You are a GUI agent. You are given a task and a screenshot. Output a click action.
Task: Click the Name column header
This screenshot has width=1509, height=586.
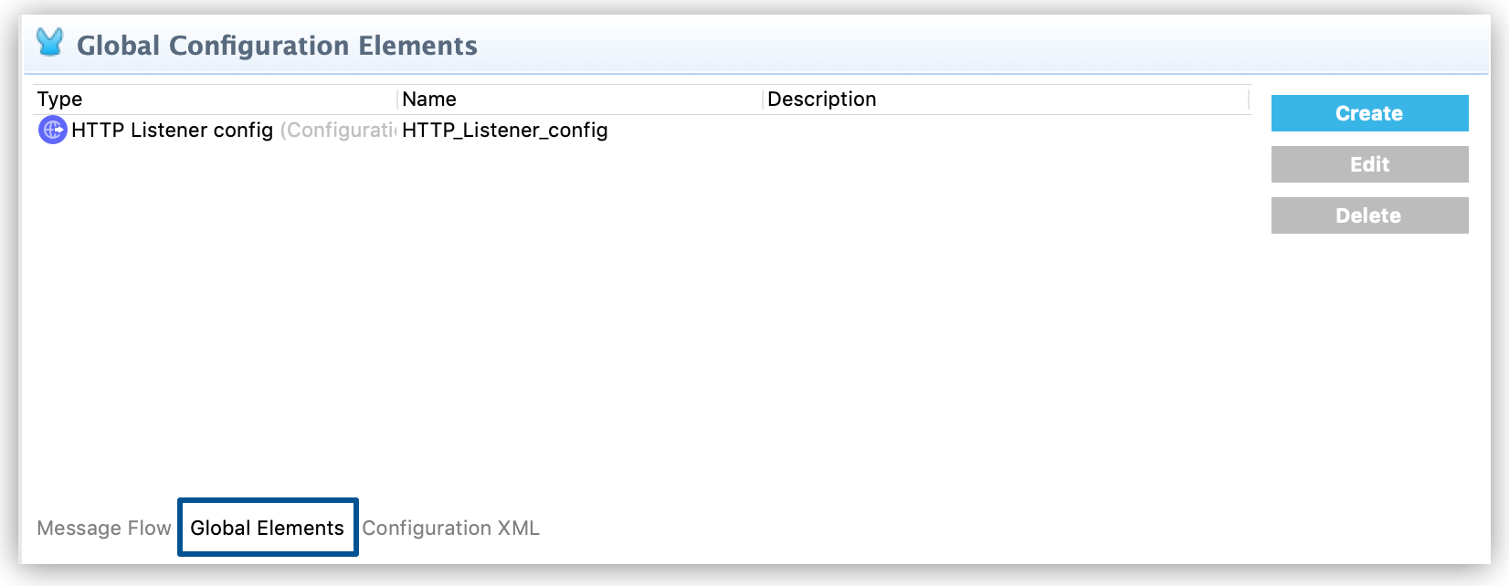(x=428, y=99)
